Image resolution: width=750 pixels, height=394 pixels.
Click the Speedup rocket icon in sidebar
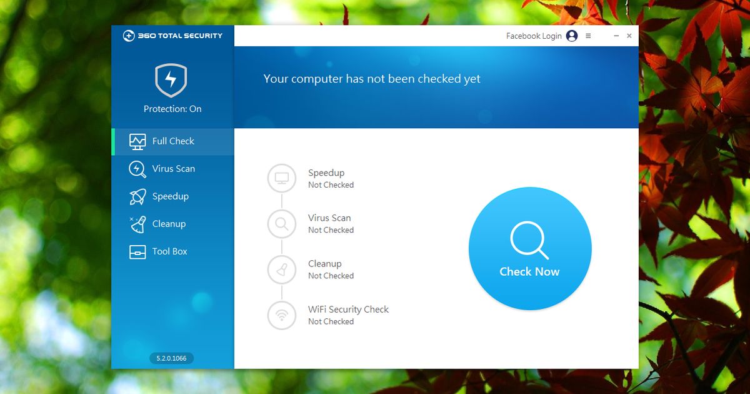point(137,196)
